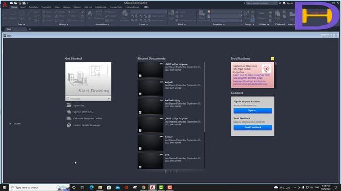Viewport: 341px width, 191px height.
Task: Open the Templates dropdown under Start Drawing
Action: point(88,99)
